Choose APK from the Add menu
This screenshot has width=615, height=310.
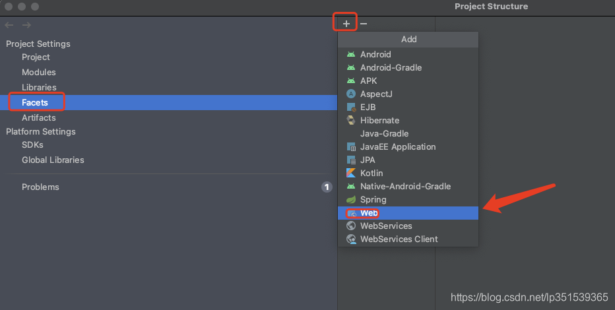408,80
